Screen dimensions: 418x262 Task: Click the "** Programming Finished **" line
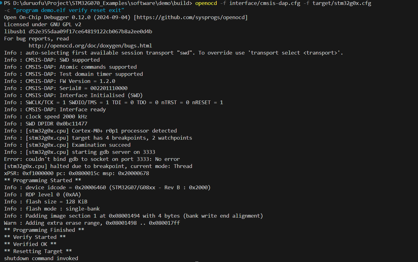[44, 230]
